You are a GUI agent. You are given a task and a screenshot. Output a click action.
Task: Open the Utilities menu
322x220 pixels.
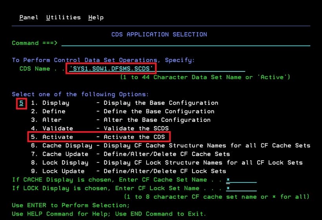pyautogui.click(x=63, y=17)
